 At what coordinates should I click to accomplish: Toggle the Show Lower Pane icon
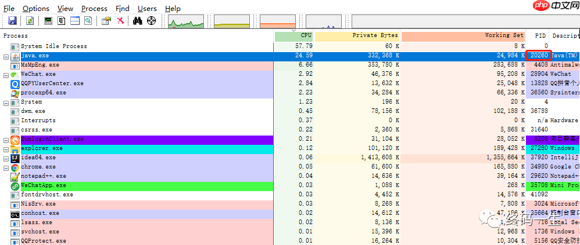pyautogui.click(x=74, y=21)
